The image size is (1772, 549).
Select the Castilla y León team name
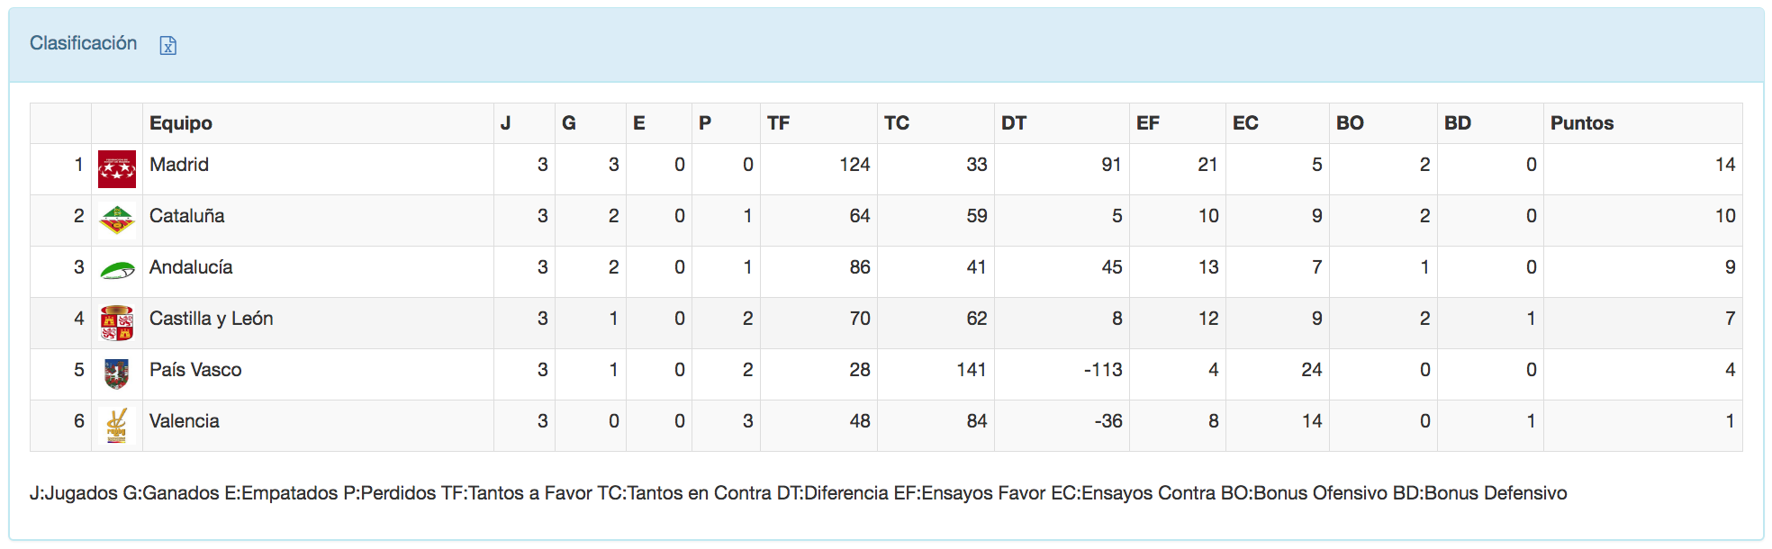211,319
